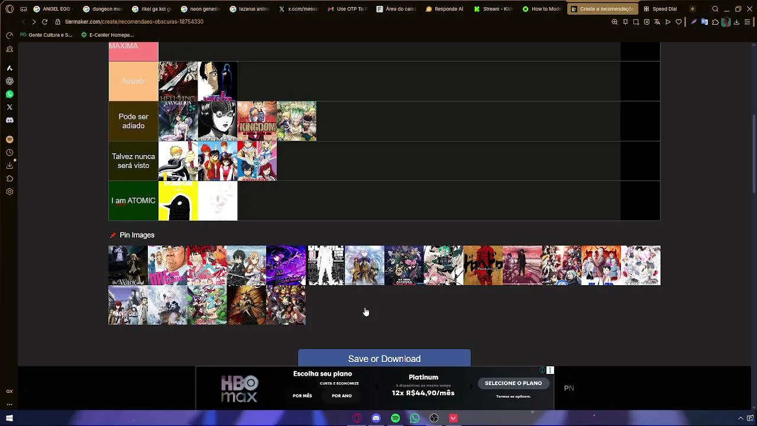
Task: Reload the page with refresh icon
Action: 44,22
